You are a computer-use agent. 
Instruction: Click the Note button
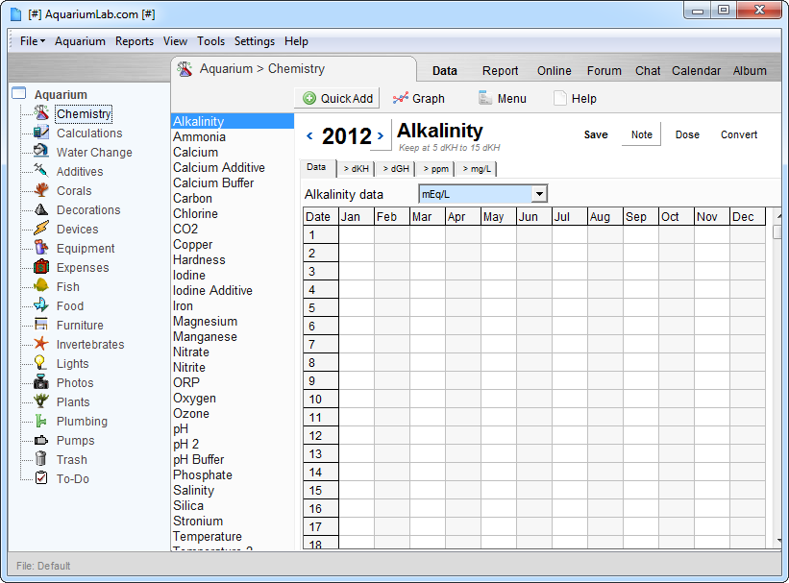pos(642,134)
